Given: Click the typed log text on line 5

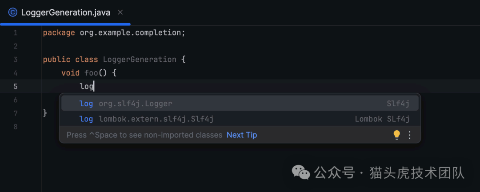Looking at the screenshot, I should (x=86, y=87).
